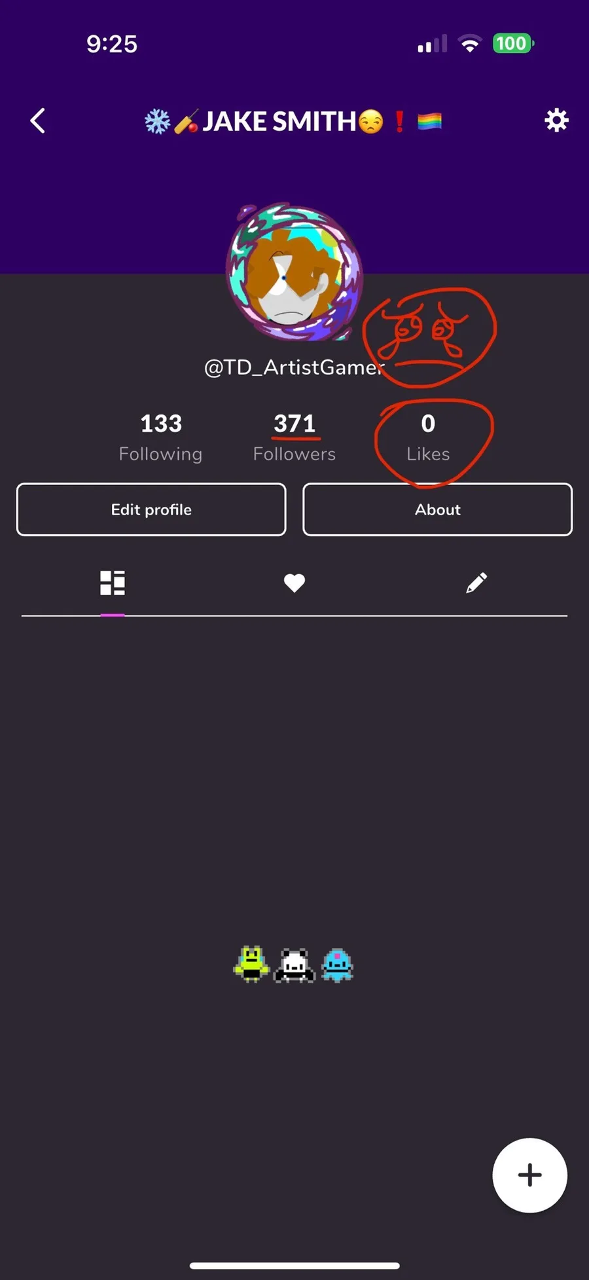The image size is (589, 1280).
Task: Open the 371 Followers list
Action: (294, 437)
